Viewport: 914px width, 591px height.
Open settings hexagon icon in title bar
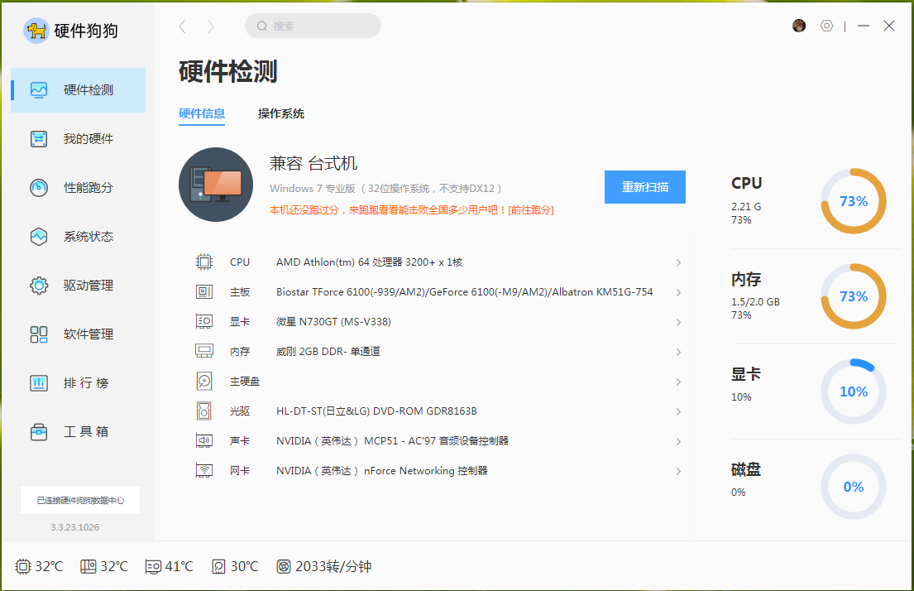click(x=826, y=26)
